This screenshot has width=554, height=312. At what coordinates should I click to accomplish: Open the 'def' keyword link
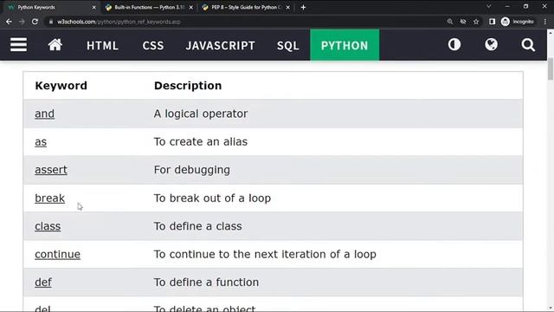(x=43, y=283)
